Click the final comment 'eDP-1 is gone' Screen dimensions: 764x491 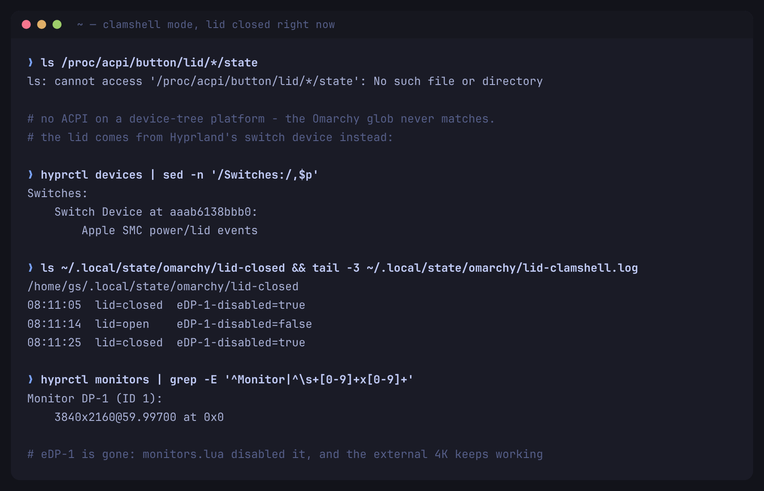coord(285,454)
